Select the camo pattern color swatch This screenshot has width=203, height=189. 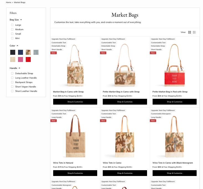pos(28,52)
